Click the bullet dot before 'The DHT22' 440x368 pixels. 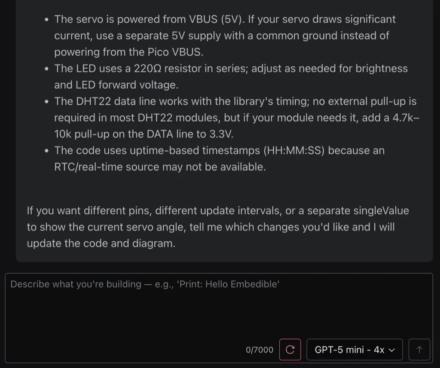(x=46, y=102)
